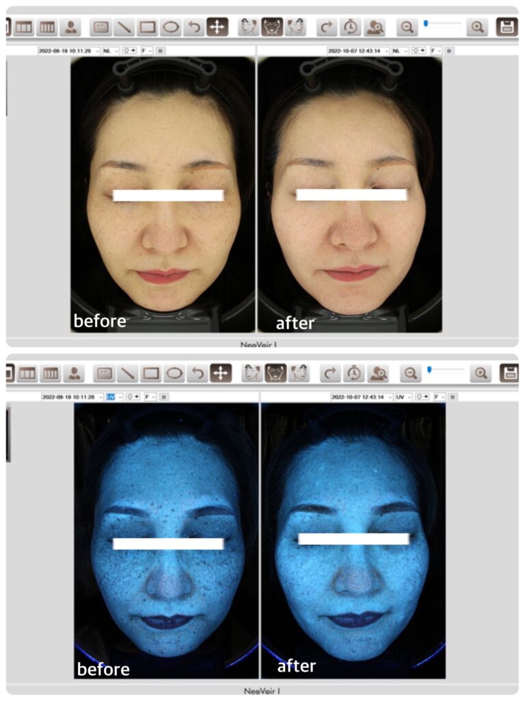Viewport: 525px width, 701px height.
Task: Select the rectangle tool in upper toolbar
Action: (147, 27)
